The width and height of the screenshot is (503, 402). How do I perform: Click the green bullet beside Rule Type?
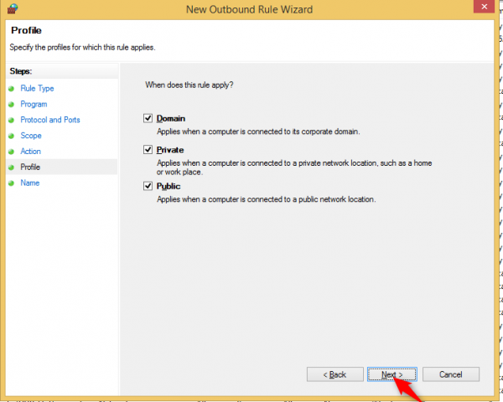[11, 88]
